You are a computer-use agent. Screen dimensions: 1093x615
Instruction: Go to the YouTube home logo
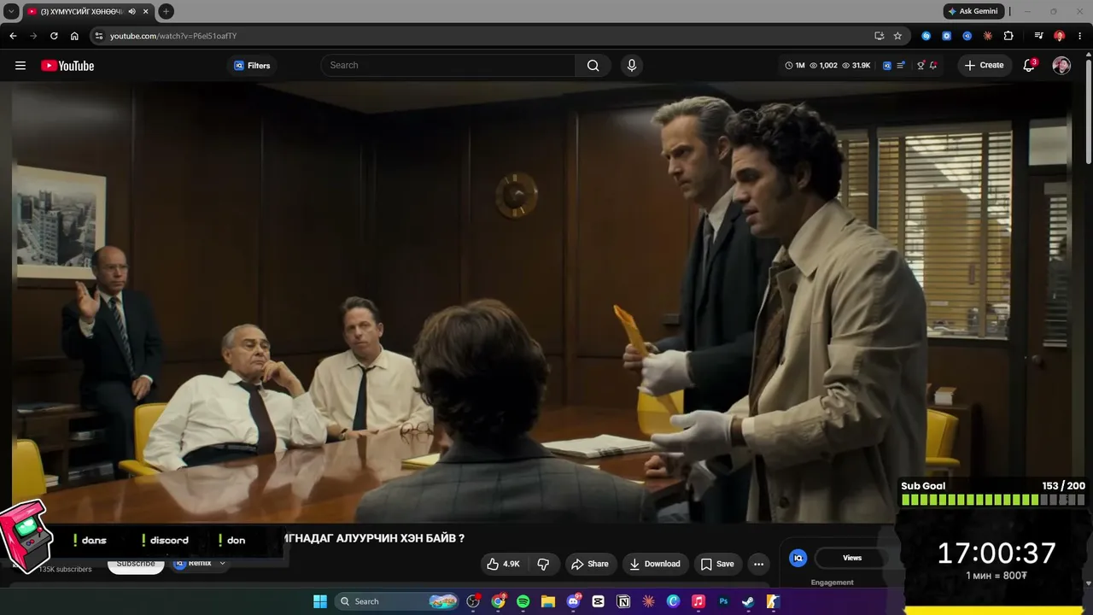(67, 66)
